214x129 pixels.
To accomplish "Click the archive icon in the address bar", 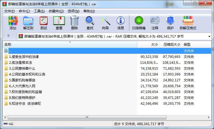I will click(x=21, y=36).
